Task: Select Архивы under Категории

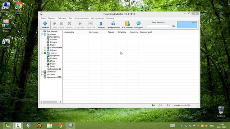Action: click(54, 39)
